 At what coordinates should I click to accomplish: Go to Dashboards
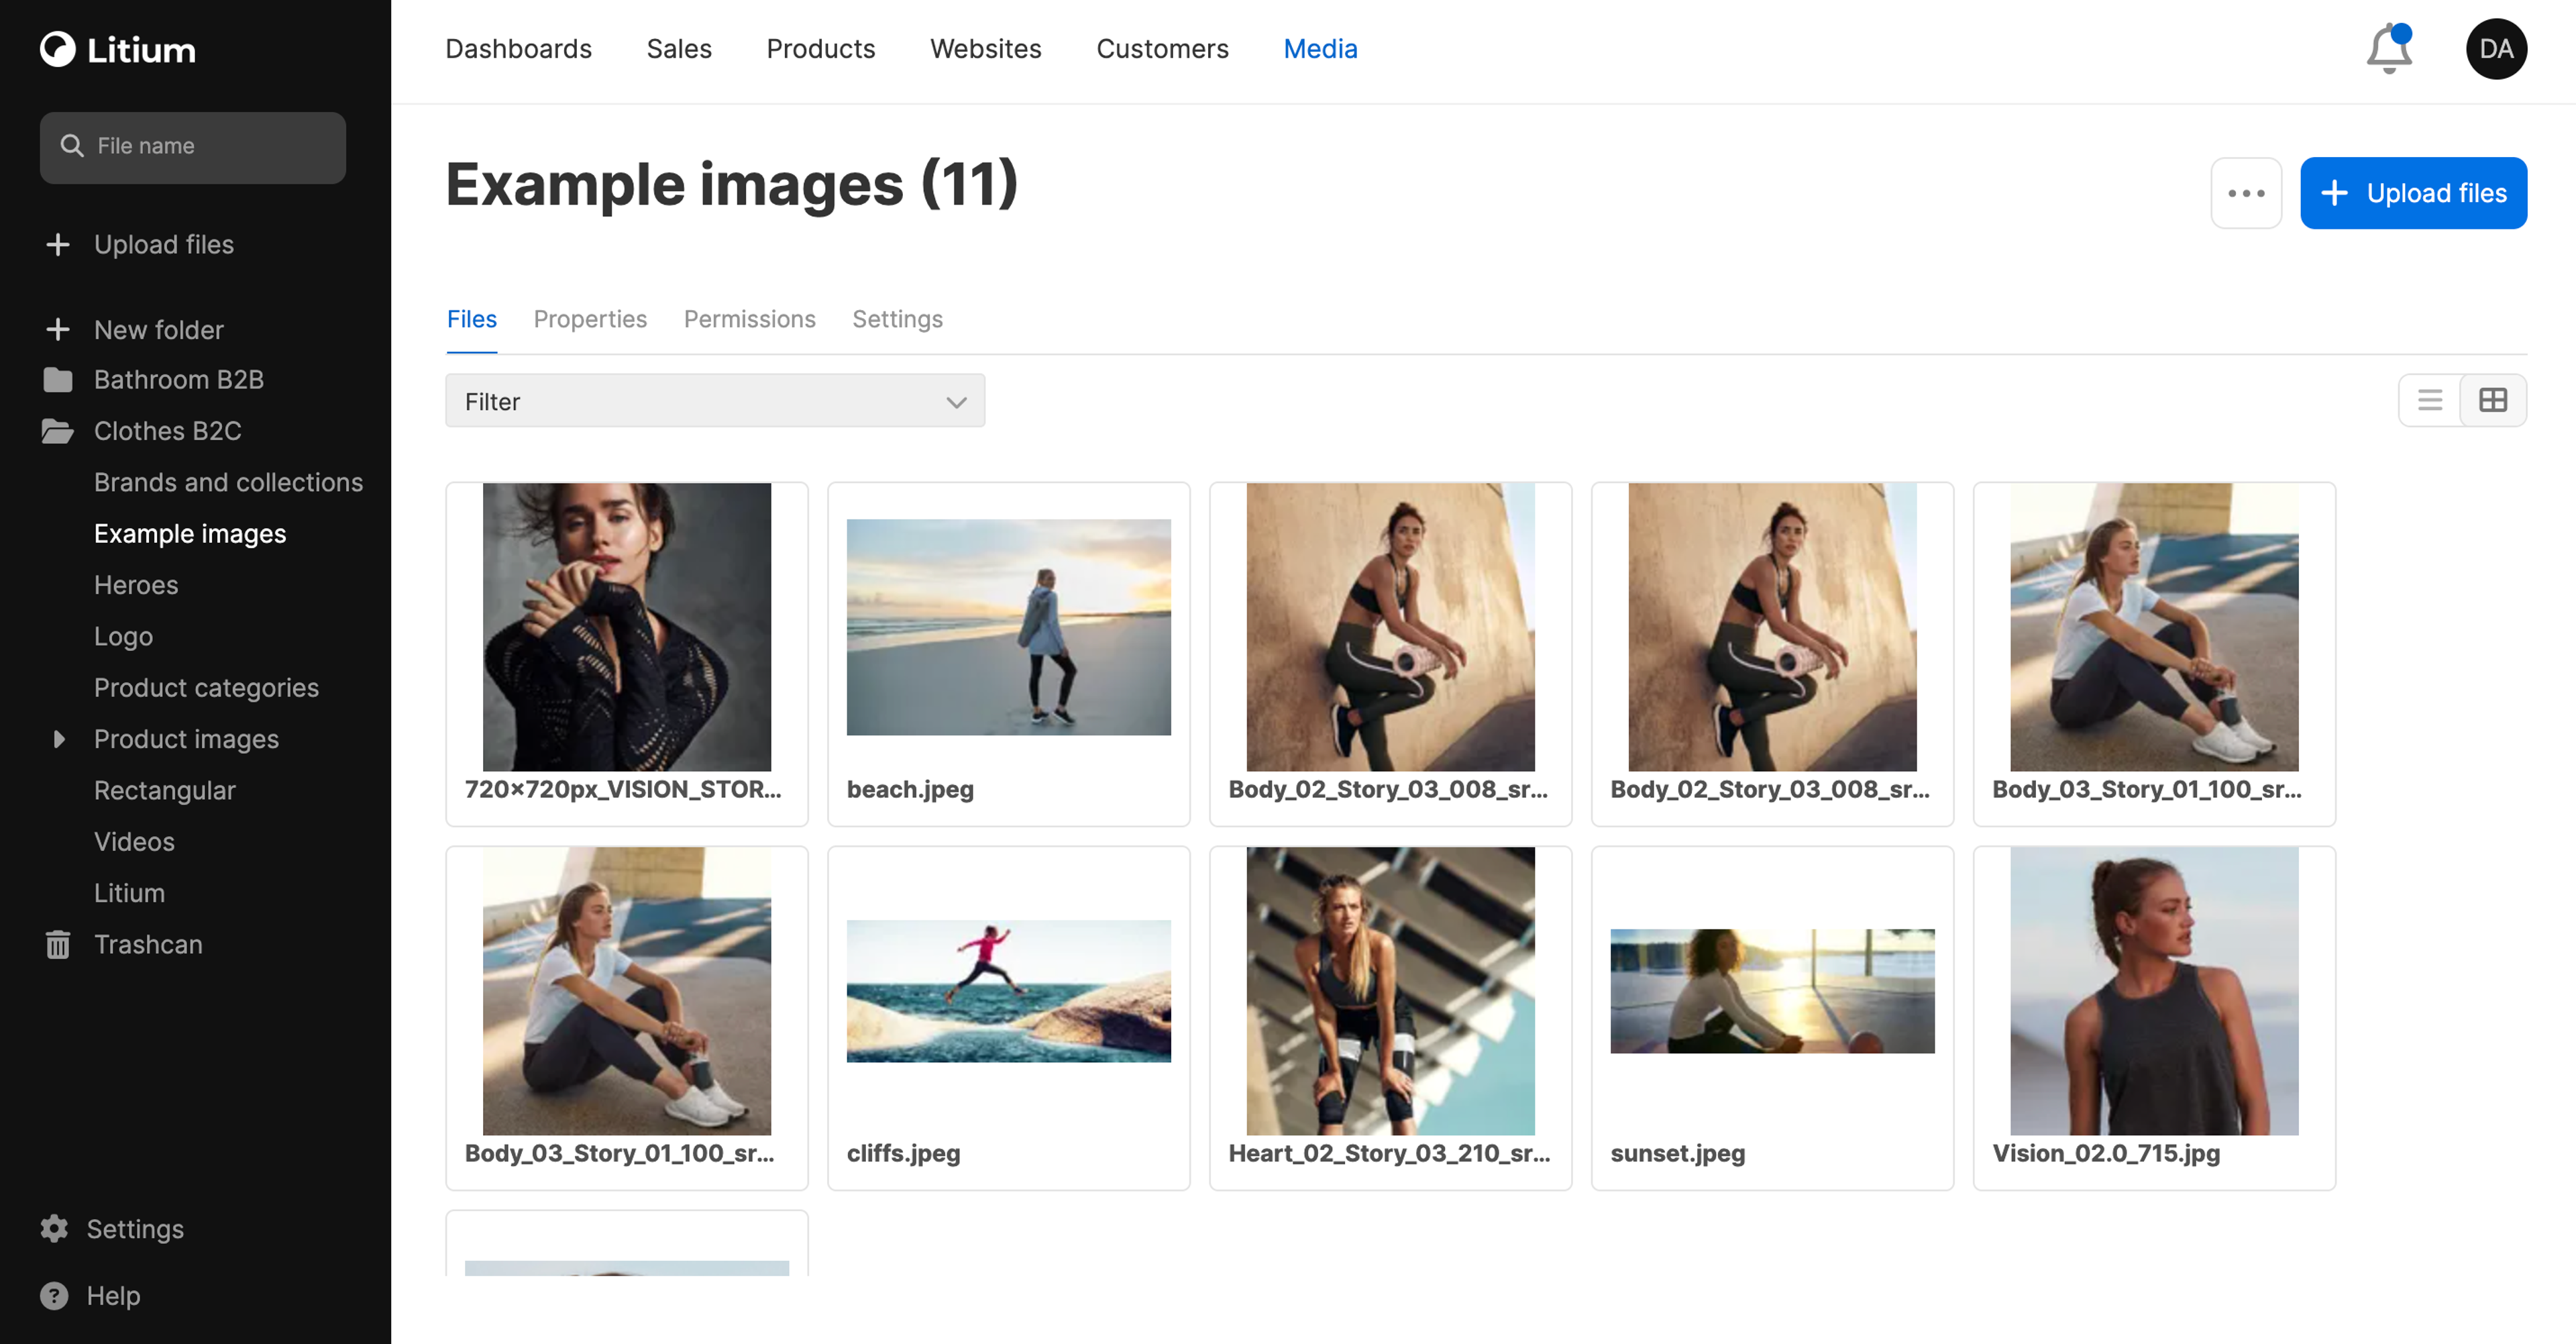pyautogui.click(x=518, y=49)
